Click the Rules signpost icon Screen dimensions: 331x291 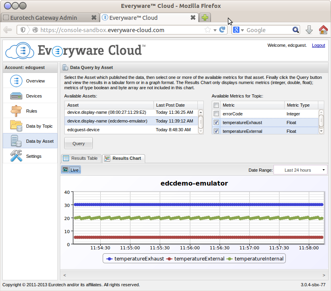coord(16,111)
